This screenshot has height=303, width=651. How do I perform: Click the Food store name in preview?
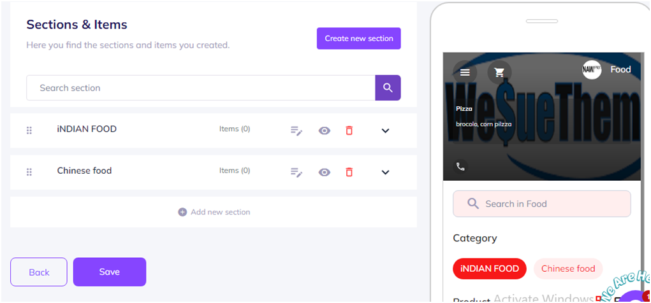click(x=620, y=69)
